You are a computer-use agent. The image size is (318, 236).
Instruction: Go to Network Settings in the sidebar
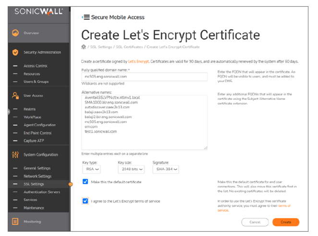coord(37,176)
